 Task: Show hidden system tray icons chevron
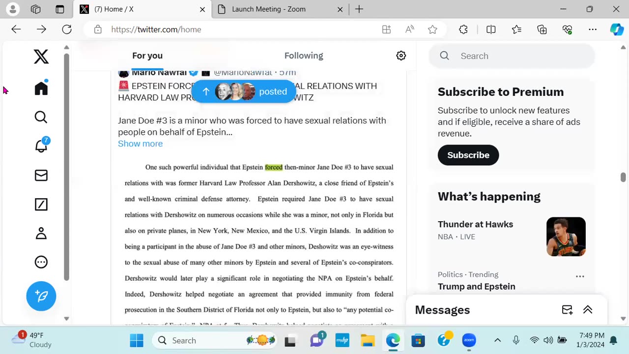pyautogui.click(x=497, y=340)
